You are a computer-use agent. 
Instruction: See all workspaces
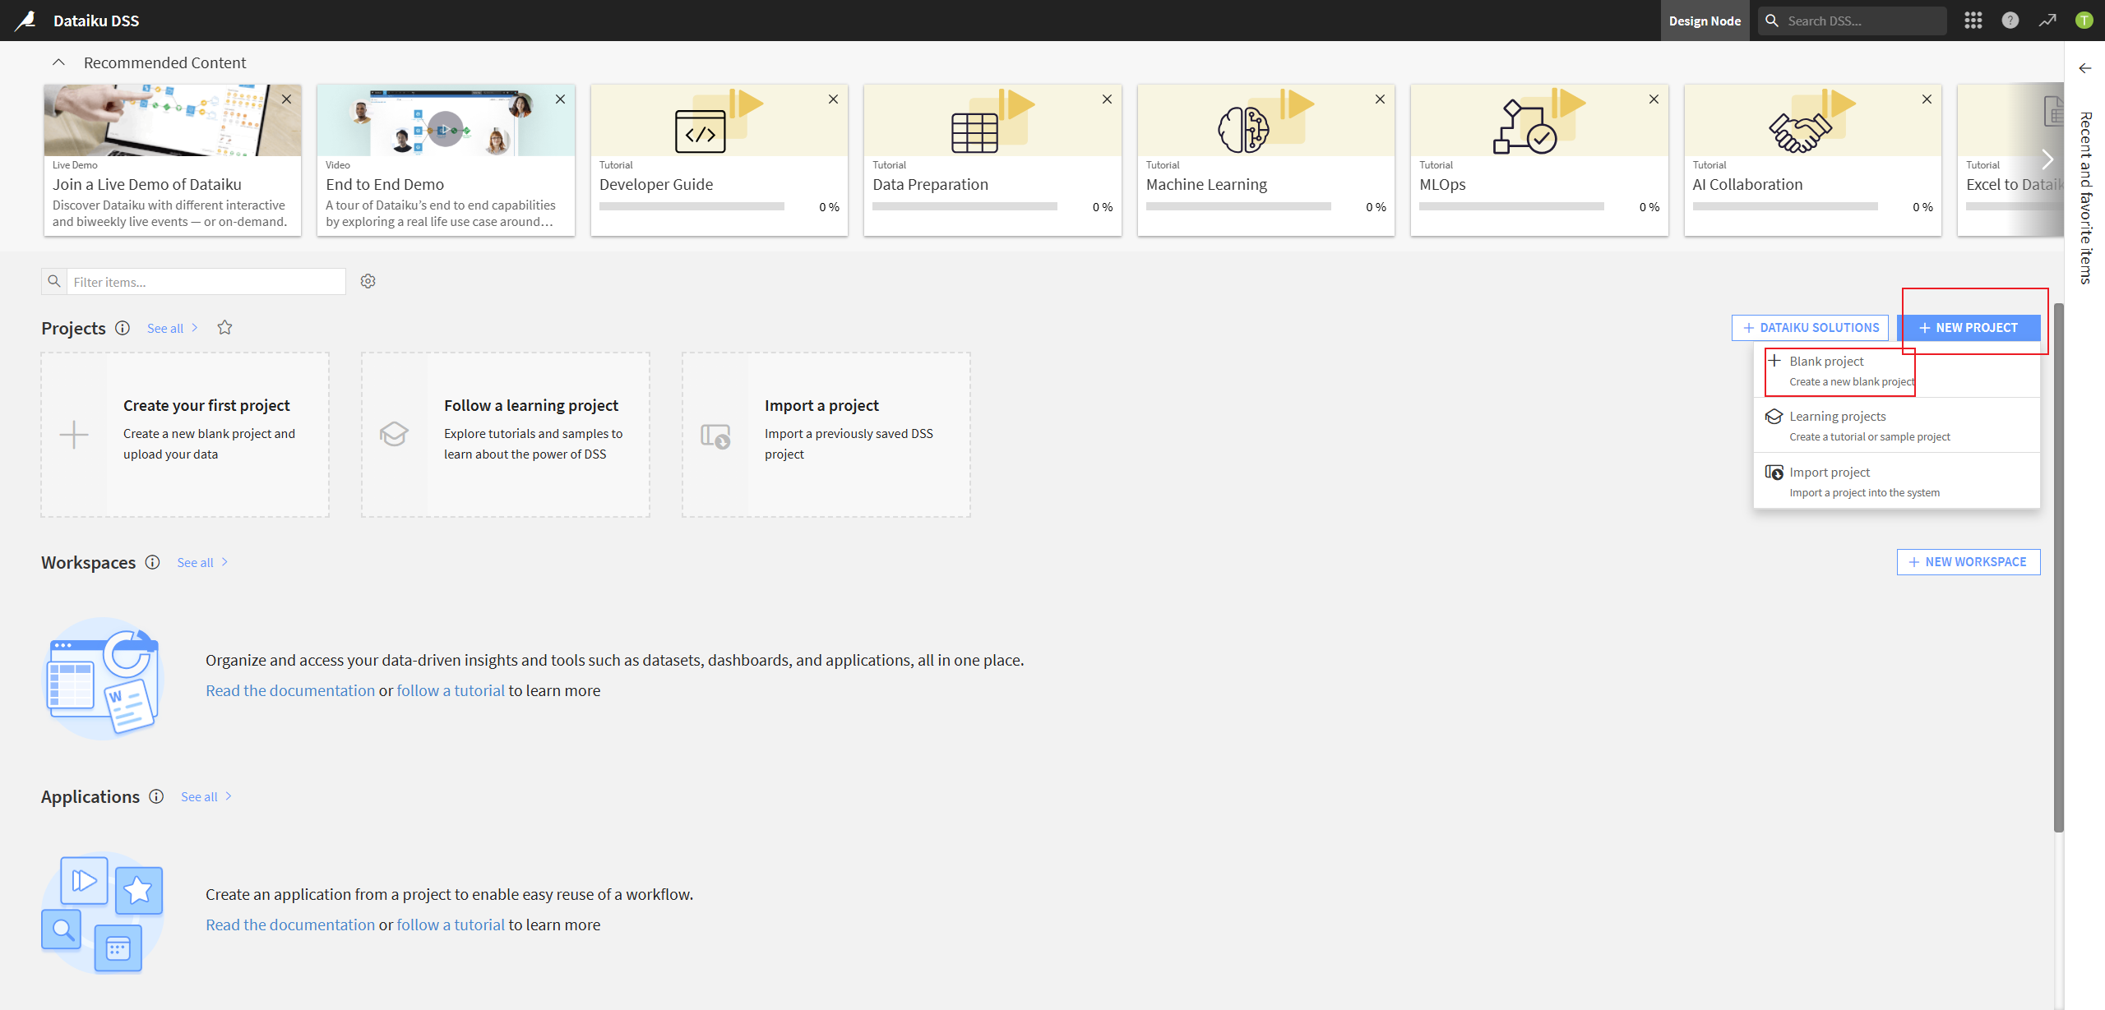click(x=202, y=562)
